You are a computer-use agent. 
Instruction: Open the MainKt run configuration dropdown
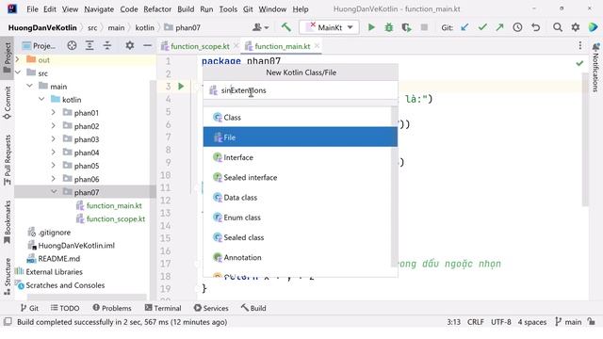pyautogui.click(x=329, y=27)
